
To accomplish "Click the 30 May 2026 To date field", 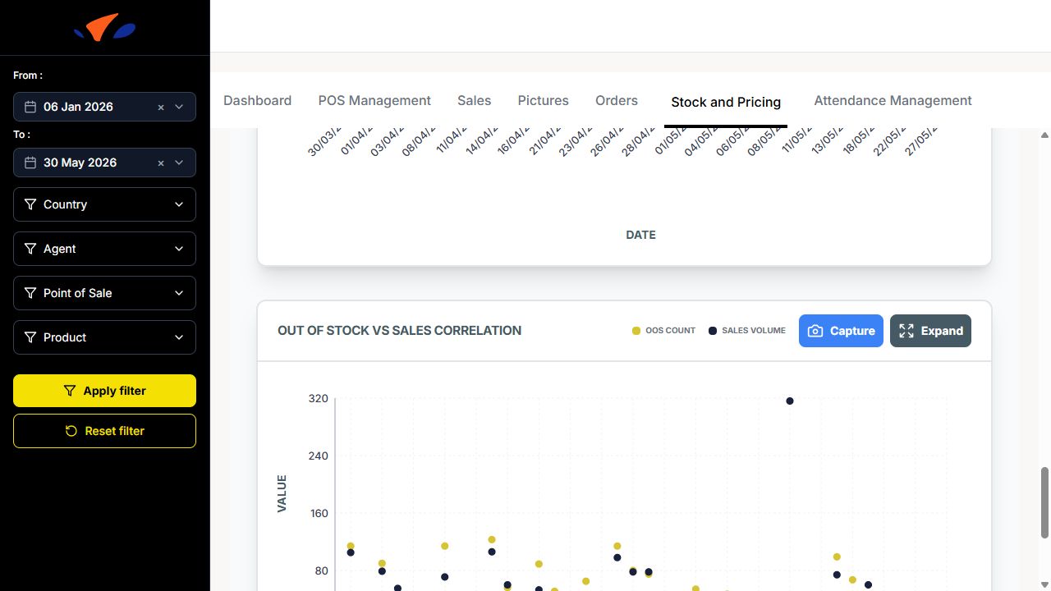I will pyautogui.click(x=104, y=163).
